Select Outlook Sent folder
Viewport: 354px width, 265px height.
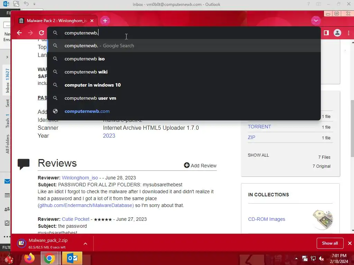(x=8, y=103)
